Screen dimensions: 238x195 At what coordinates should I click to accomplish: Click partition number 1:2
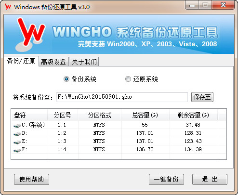pos(62,133)
